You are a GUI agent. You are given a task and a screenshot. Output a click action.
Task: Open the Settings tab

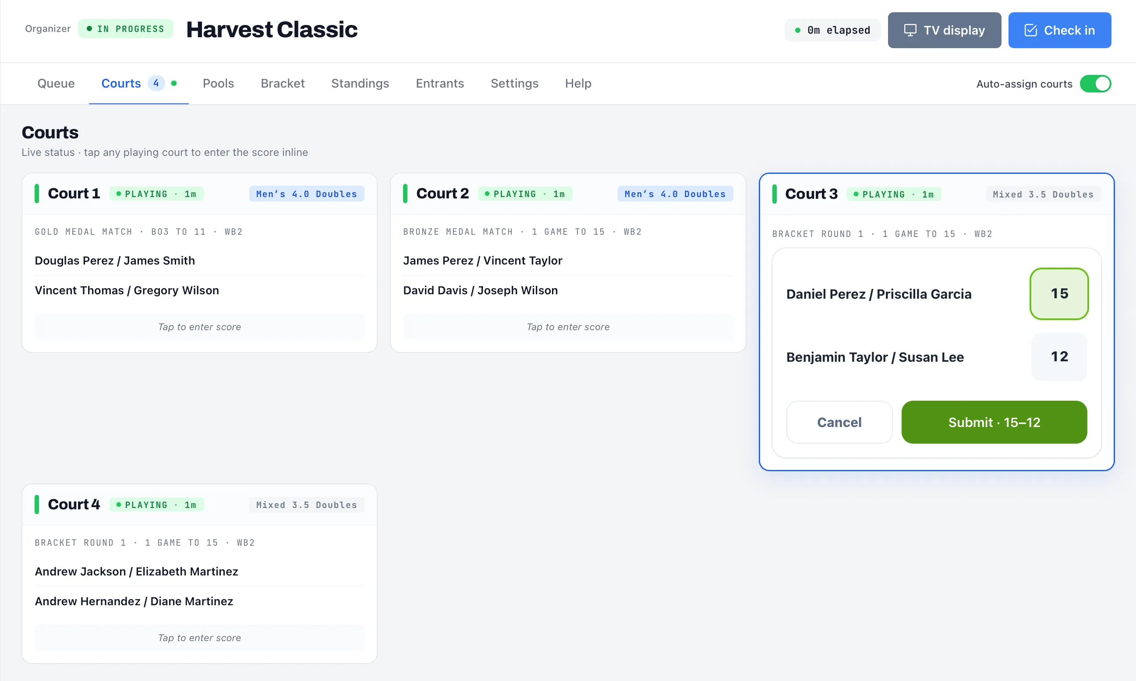514,83
